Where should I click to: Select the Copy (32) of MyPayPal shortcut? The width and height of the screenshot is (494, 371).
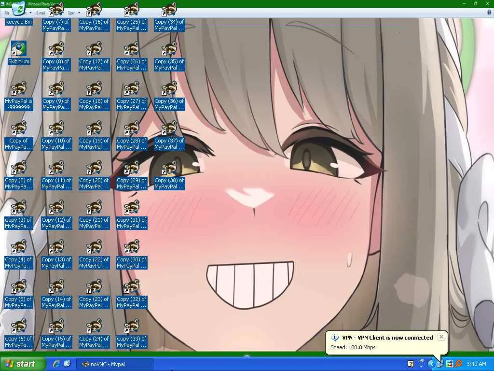pos(132,294)
